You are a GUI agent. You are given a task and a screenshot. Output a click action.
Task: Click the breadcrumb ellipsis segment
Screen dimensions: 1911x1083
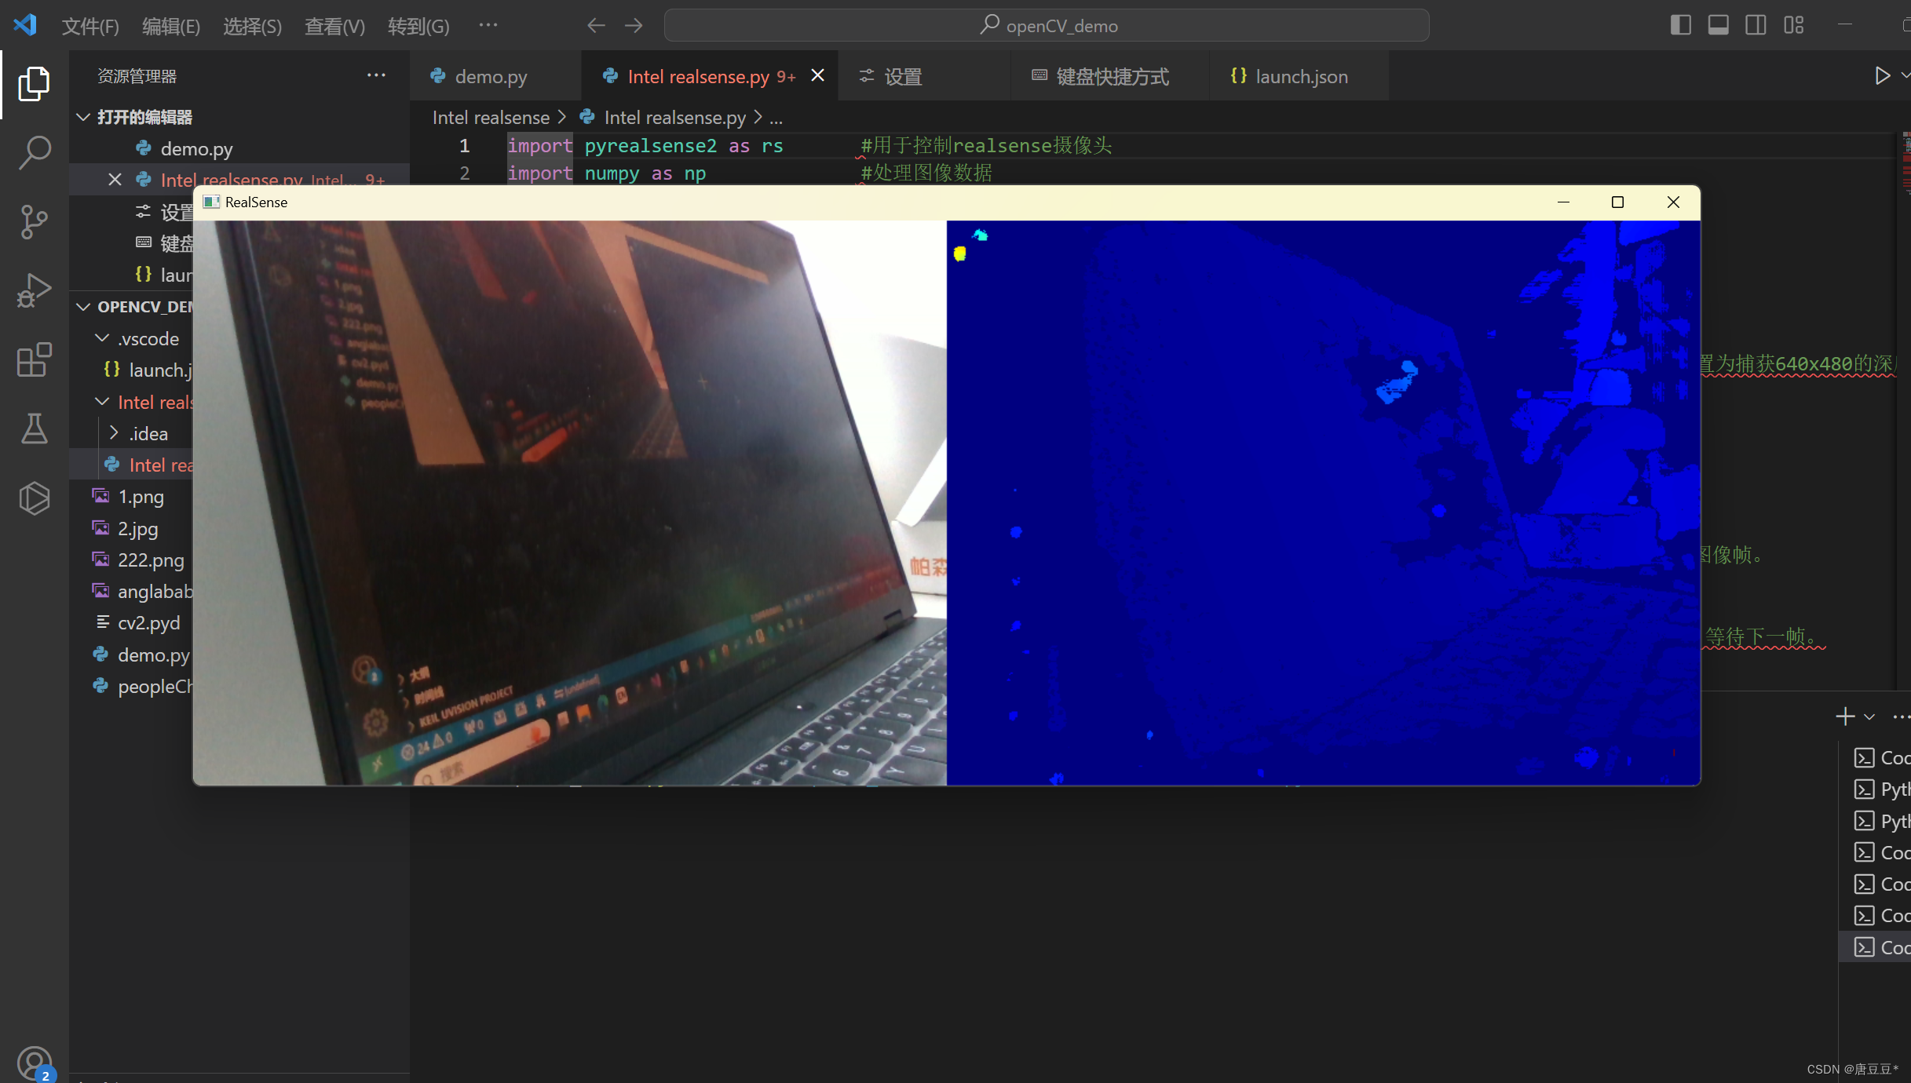coord(776,118)
